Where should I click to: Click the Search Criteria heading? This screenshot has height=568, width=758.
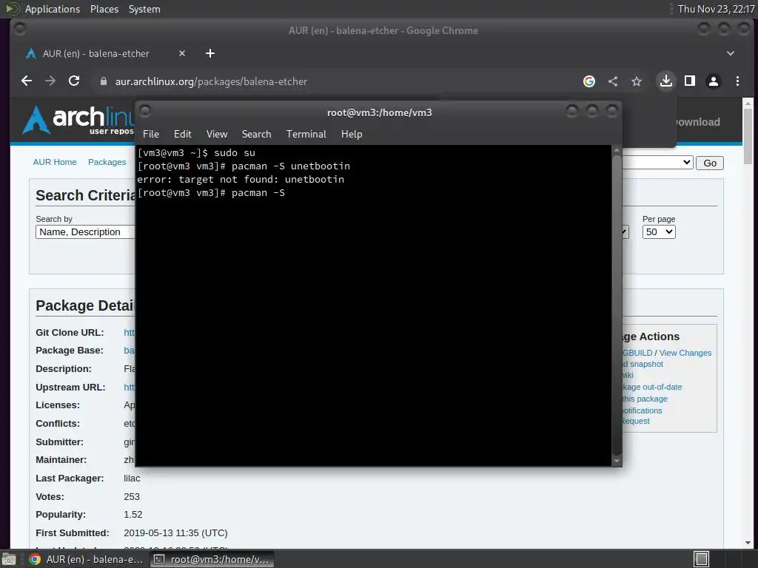86,195
